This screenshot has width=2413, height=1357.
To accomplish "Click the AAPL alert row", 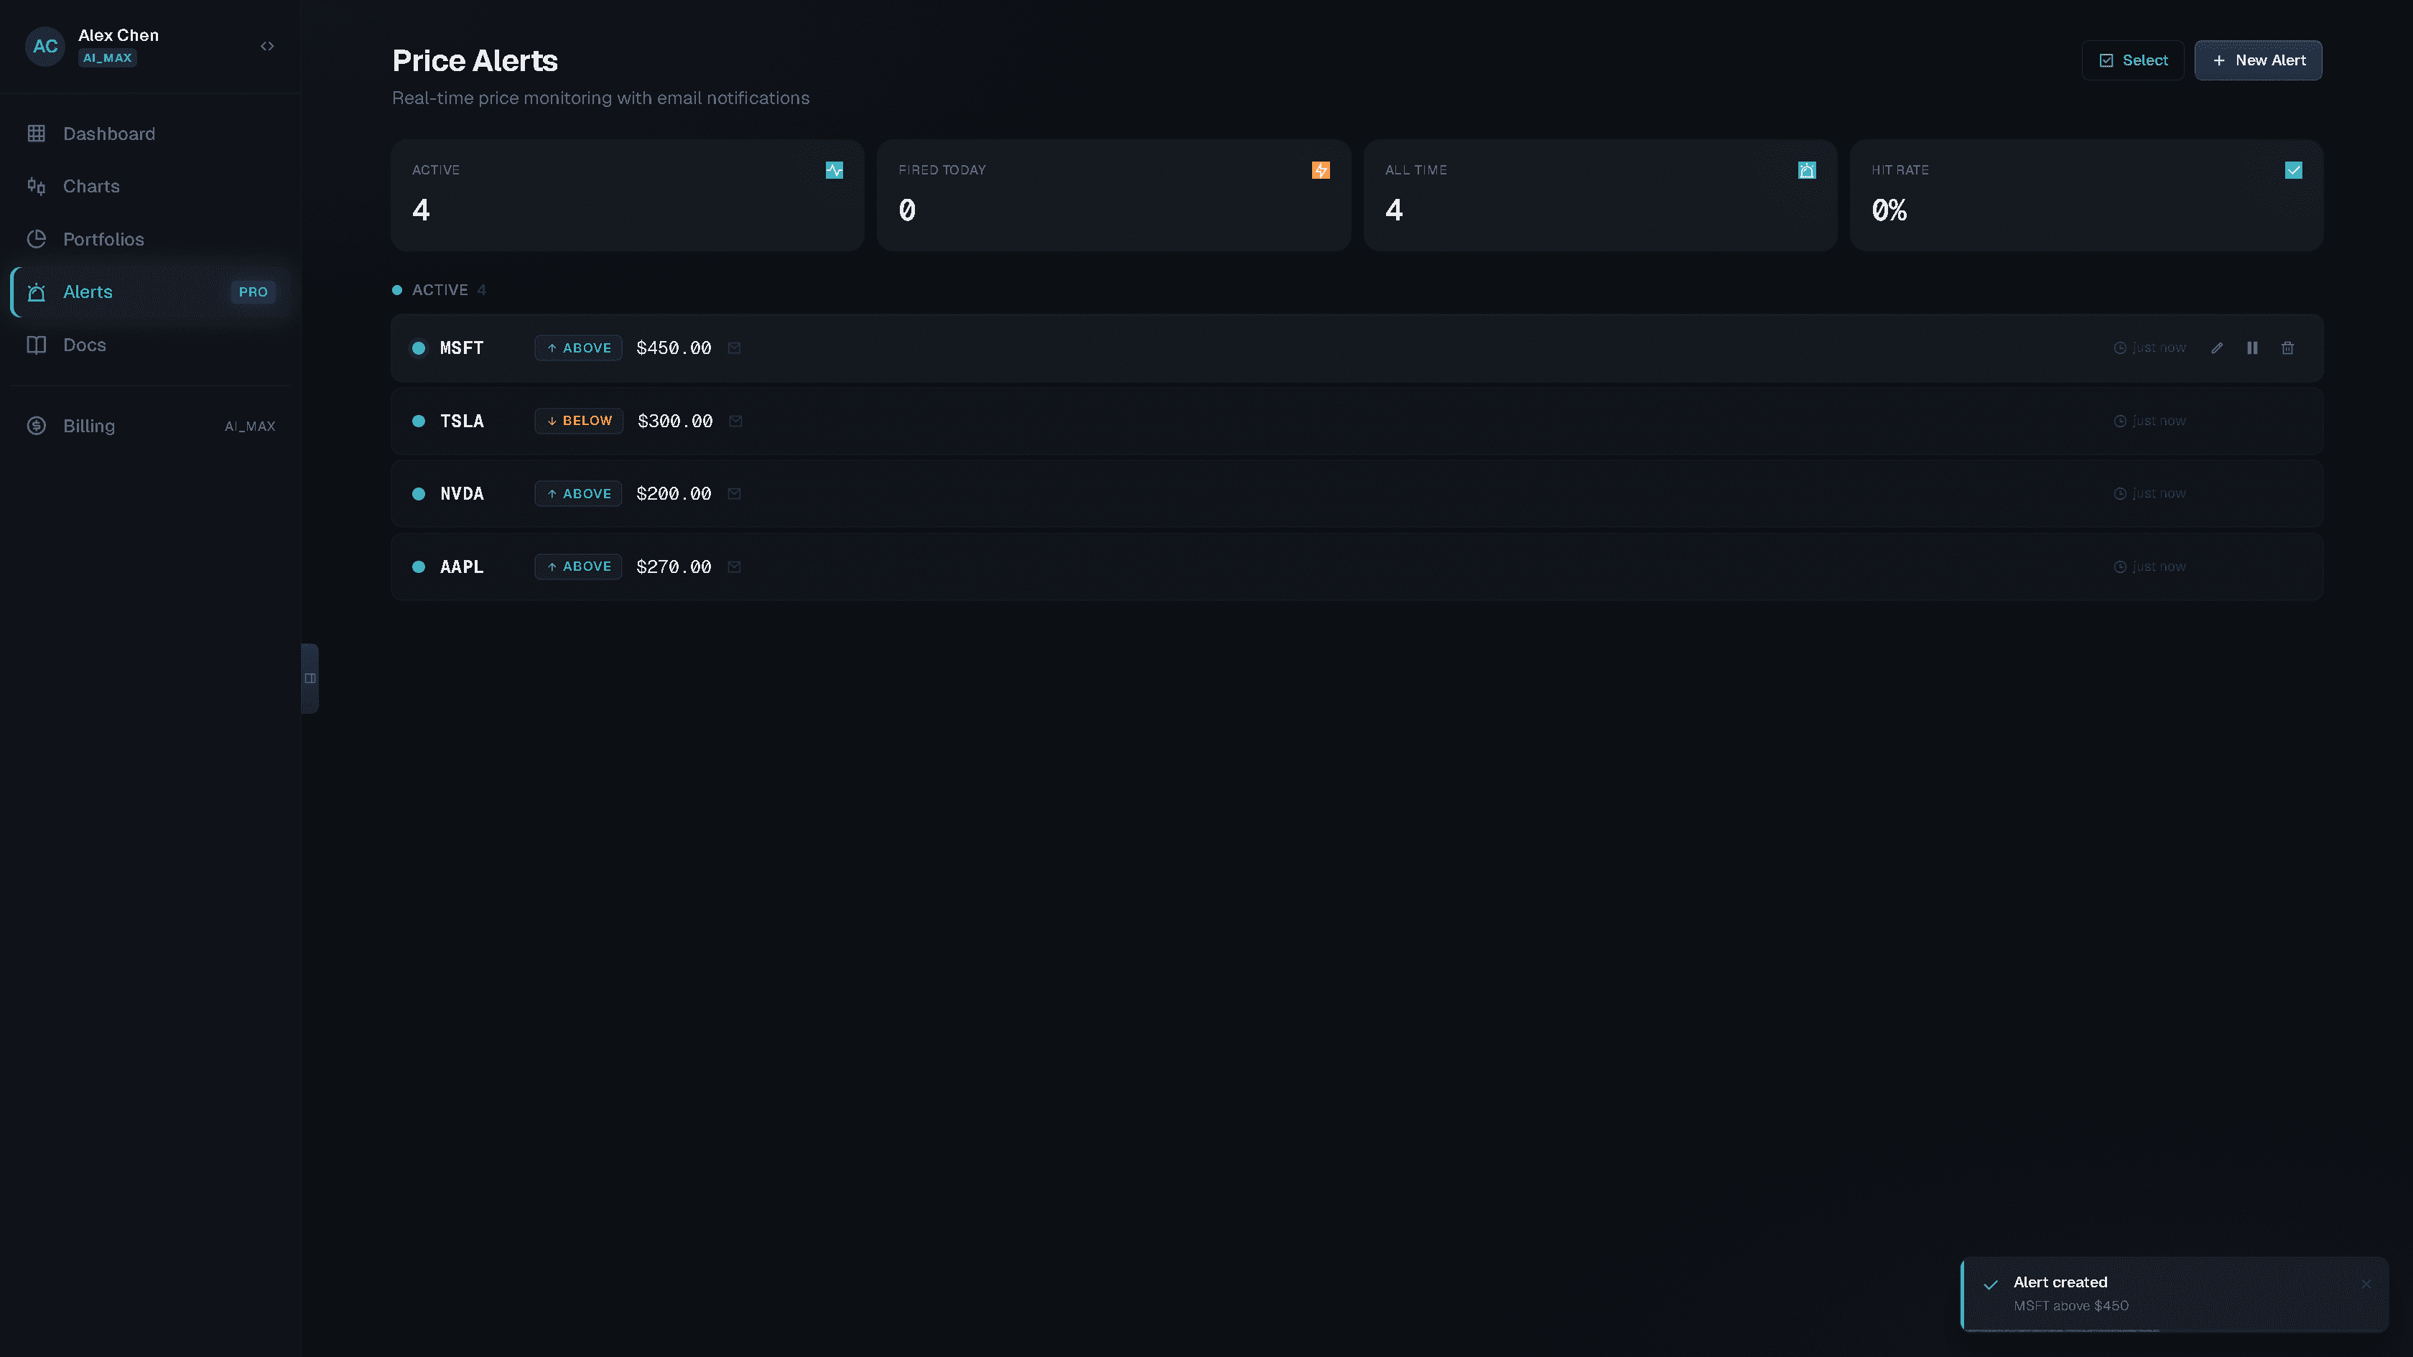I will click(1311, 566).
